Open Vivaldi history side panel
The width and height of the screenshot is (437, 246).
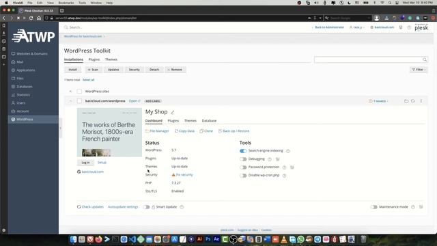(x=4, y=41)
